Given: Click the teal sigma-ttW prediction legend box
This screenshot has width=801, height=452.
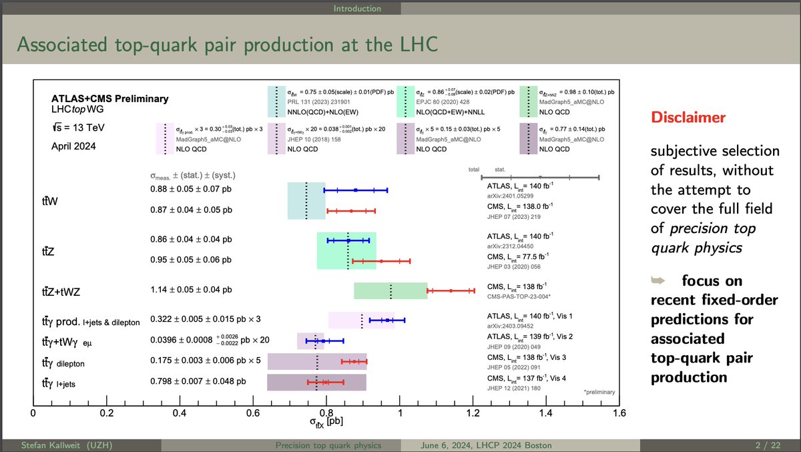Looking at the screenshot, I should pos(278,100).
